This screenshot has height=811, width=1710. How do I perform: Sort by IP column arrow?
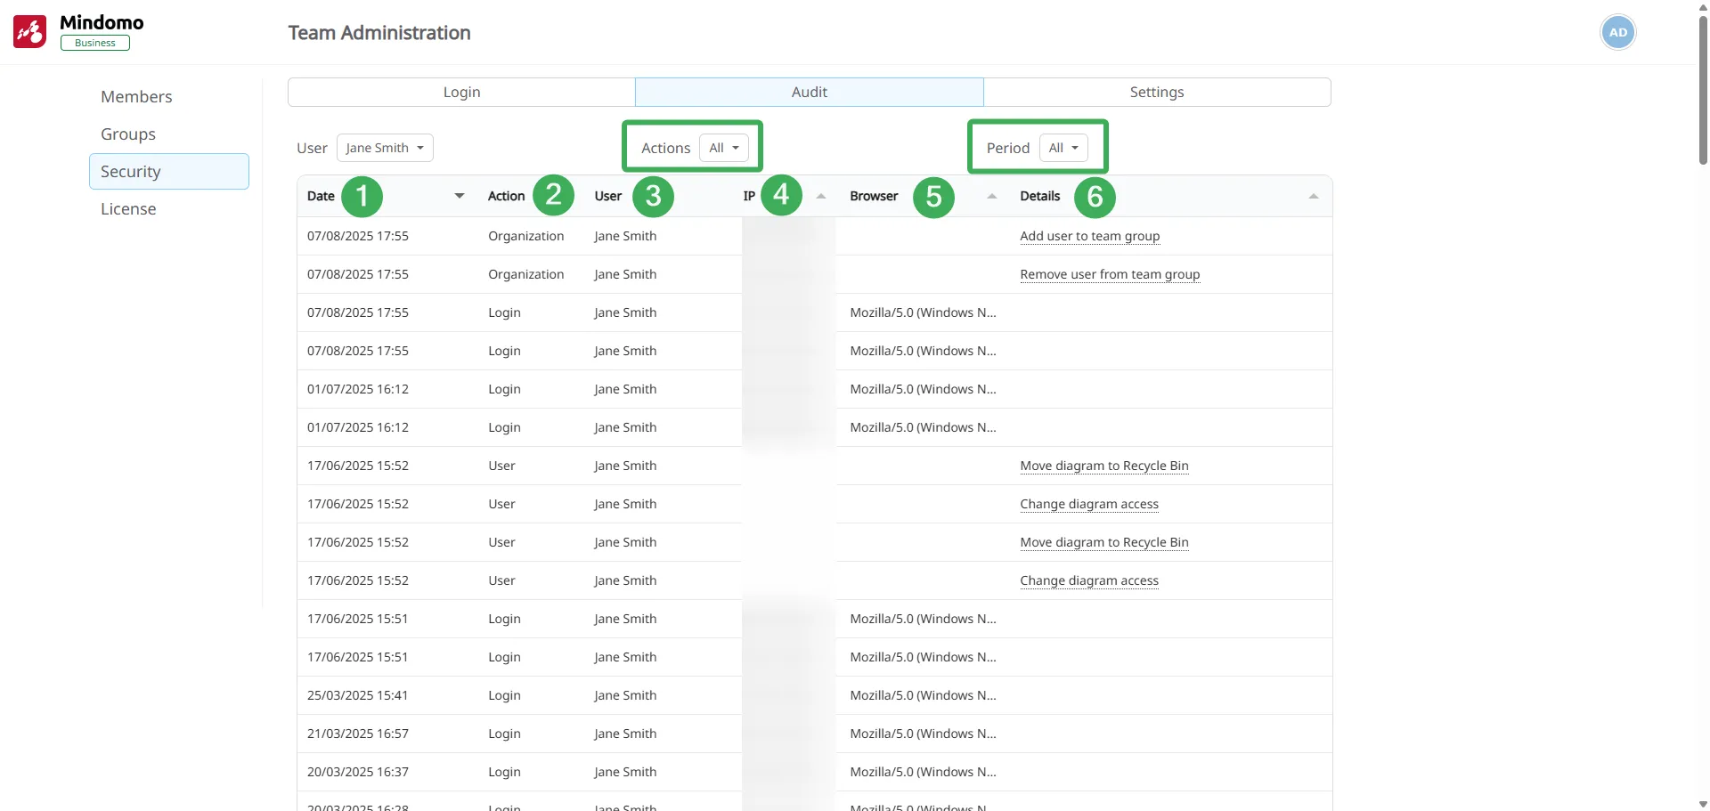tap(820, 196)
